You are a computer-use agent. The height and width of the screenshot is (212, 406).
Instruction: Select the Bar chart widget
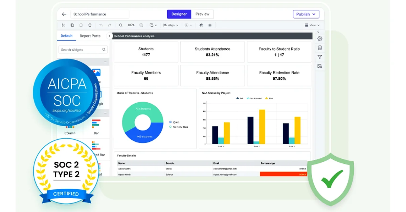[x=96, y=126]
